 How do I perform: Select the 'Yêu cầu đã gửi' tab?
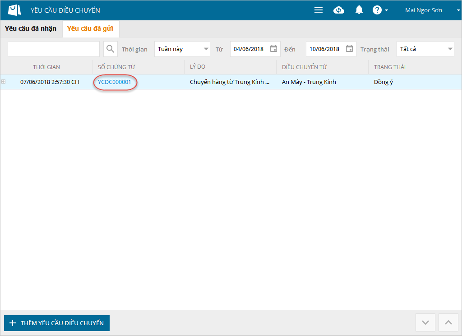click(x=90, y=28)
